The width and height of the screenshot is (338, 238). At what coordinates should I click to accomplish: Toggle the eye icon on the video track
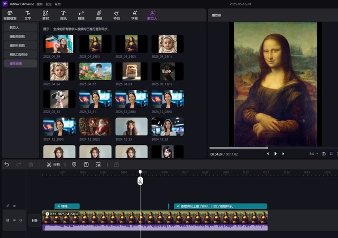coord(14,219)
